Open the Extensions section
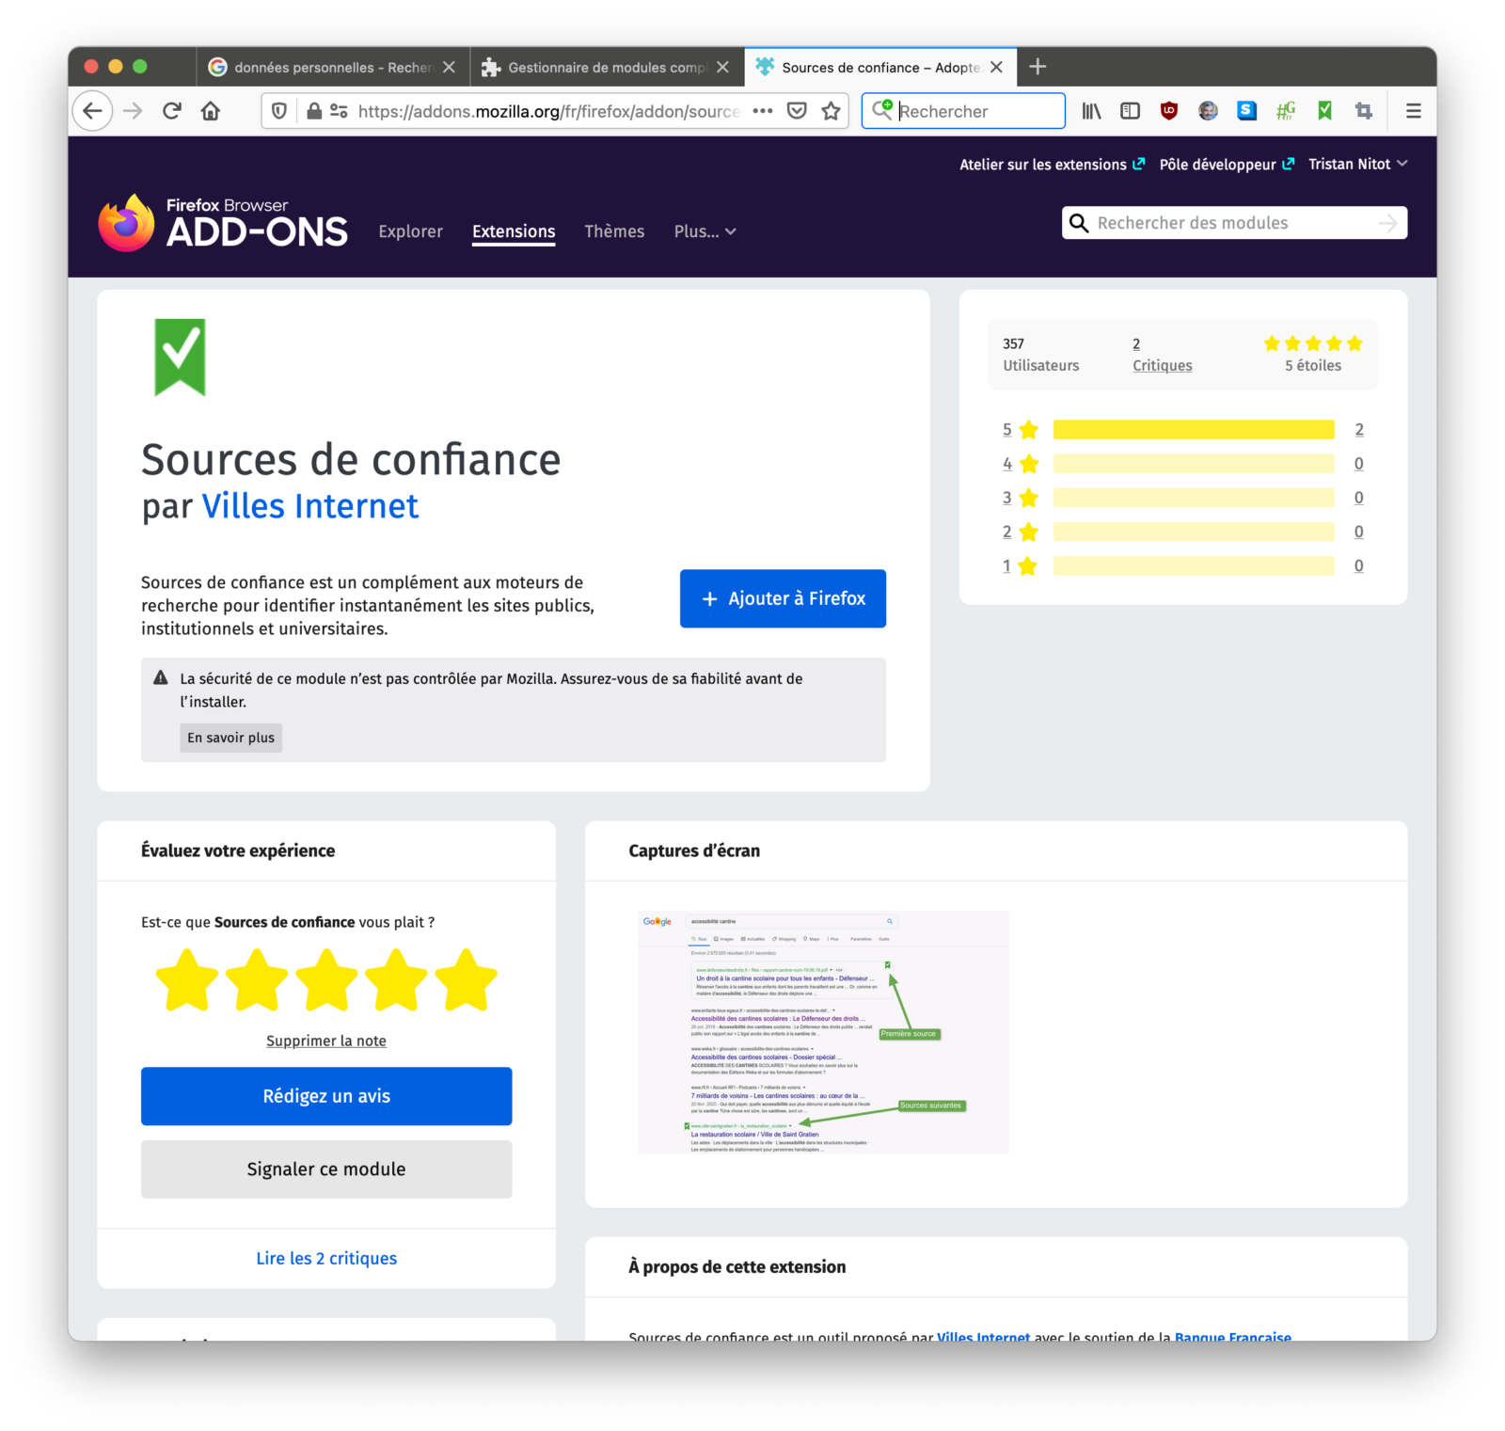Screen dimensions: 1505x1431 click(x=514, y=231)
